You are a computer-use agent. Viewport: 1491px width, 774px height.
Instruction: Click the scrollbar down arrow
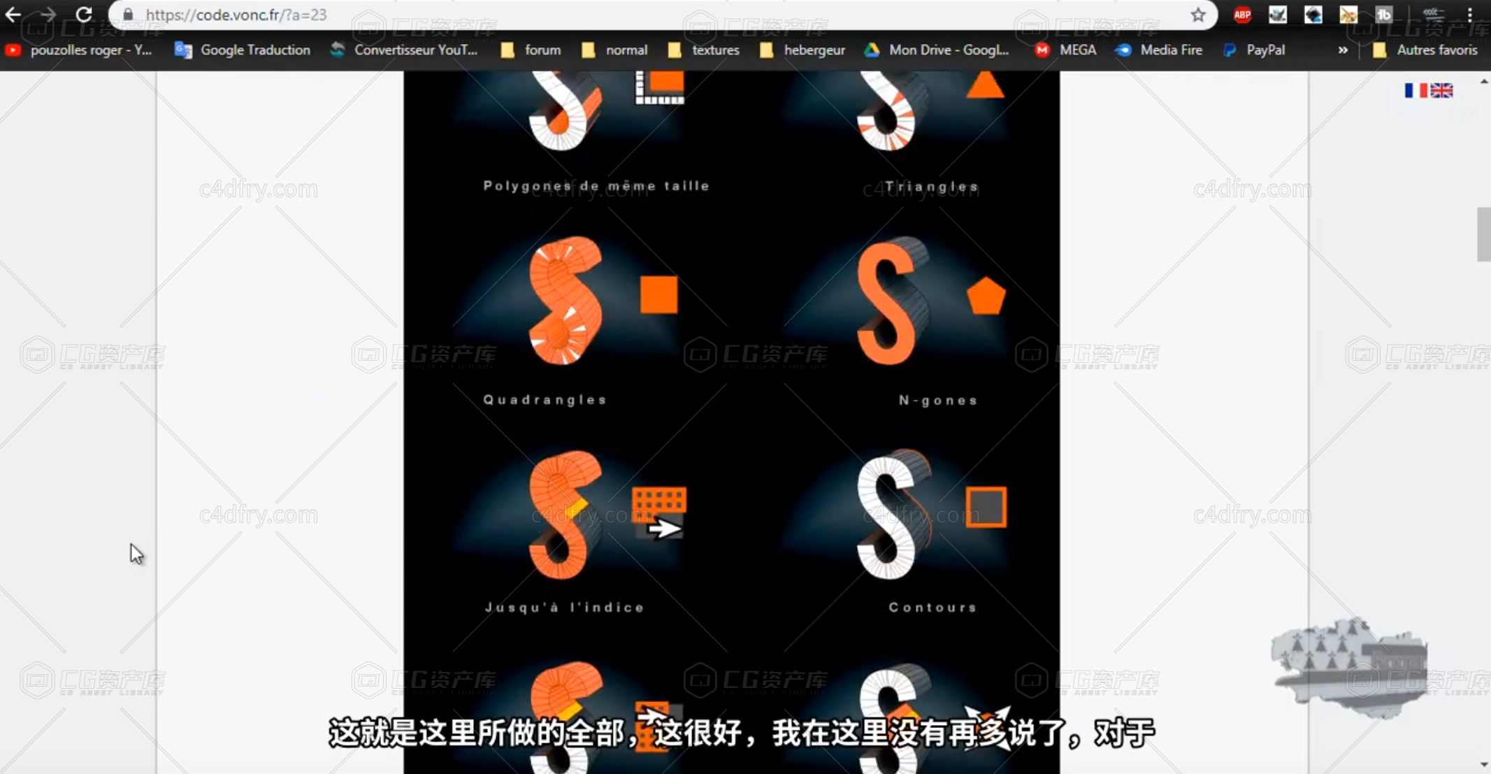click(x=1484, y=765)
